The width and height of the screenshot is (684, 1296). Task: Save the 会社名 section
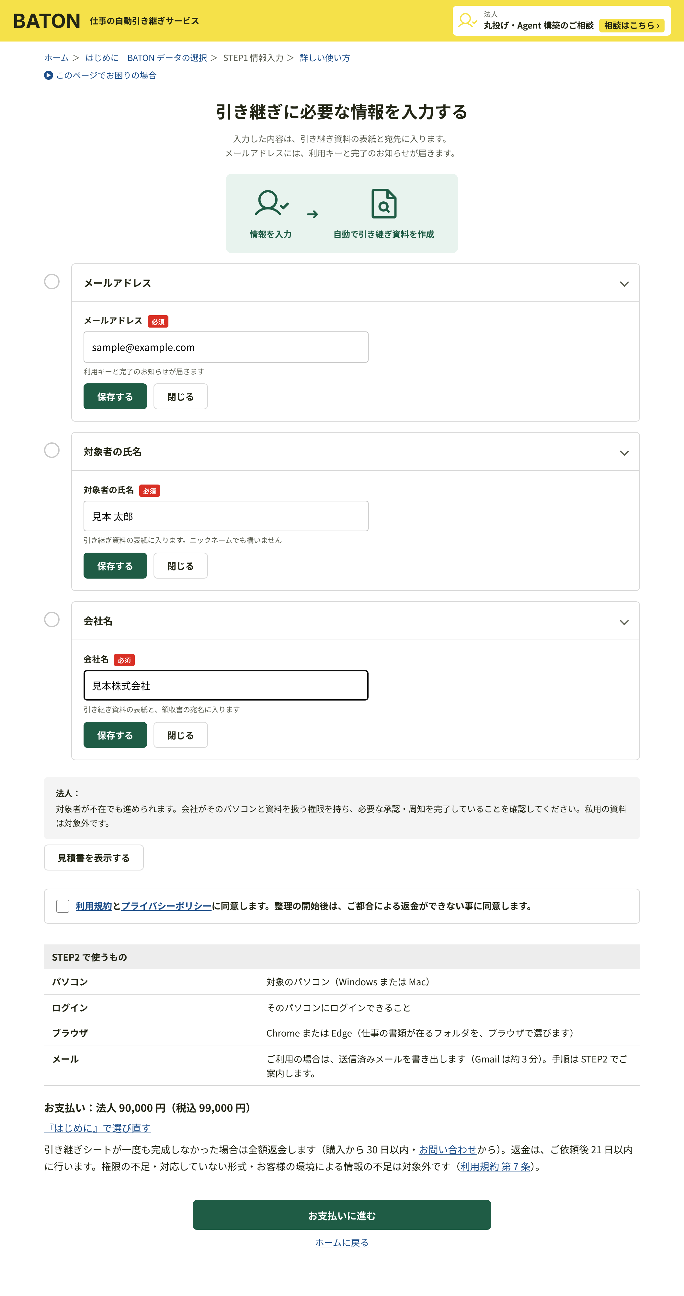pyautogui.click(x=115, y=735)
